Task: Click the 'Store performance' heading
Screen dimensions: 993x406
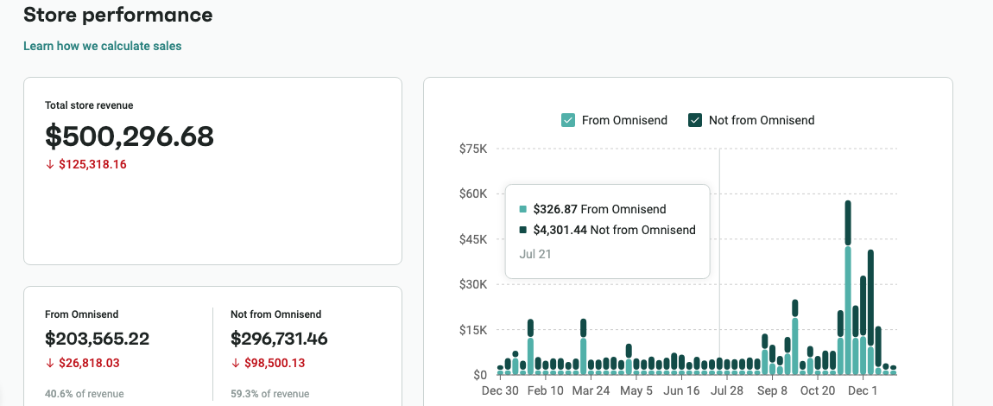Action: [x=117, y=15]
